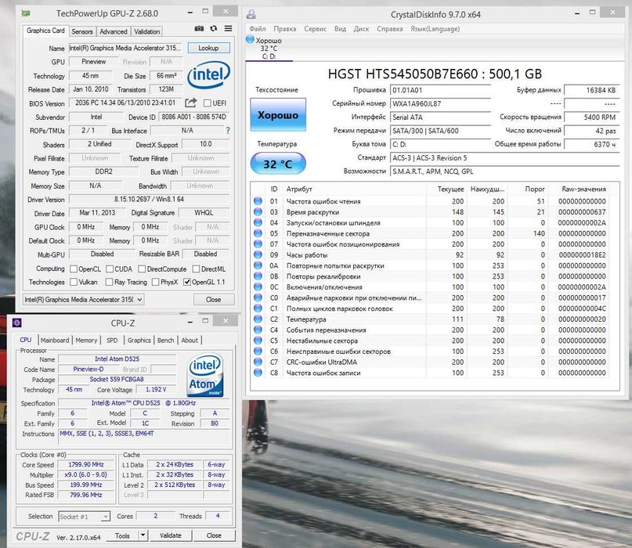Toggle the Vulkan checkbox
This screenshot has width=632, height=548.
click(74, 282)
